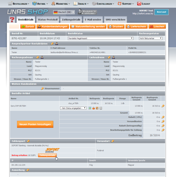Expand the item status 'Kein Status angegeben' dropdown
Image resolution: width=176 pixels, height=177 pixels.
pyautogui.click(x=73, y=108)
